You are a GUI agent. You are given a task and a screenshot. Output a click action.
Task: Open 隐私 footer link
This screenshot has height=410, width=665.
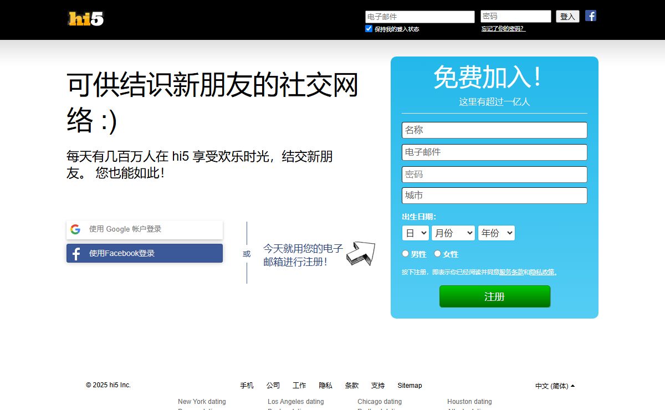[x=325, y=386]
